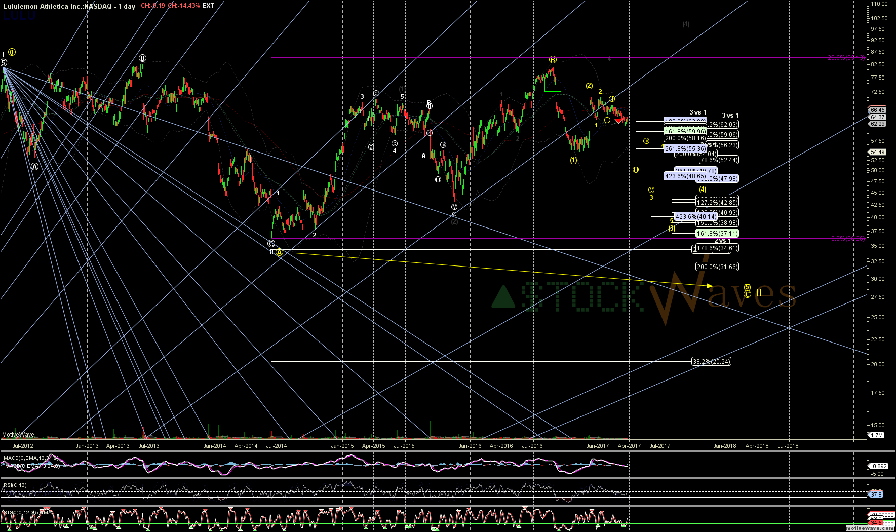Click the EXT label in the header

pyautogui.click(x=208, y=6)
